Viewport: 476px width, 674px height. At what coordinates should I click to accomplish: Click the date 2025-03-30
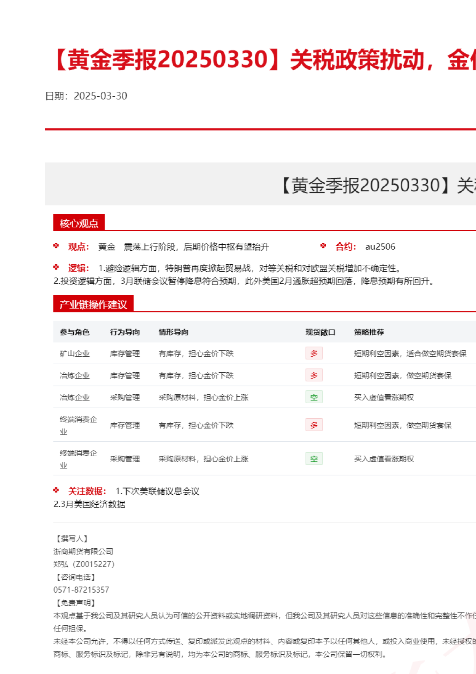click(x=100, y=96)
